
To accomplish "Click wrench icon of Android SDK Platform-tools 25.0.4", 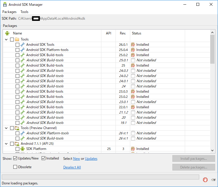I will pyautogui.click(x=23, y=50).
